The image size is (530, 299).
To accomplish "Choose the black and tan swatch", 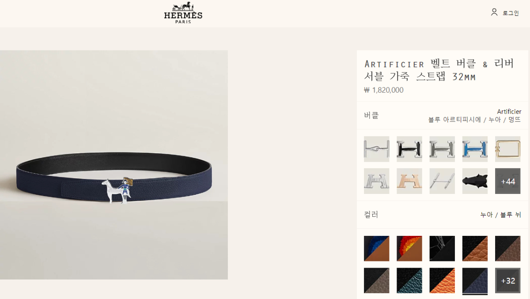I will coord(475,249).
